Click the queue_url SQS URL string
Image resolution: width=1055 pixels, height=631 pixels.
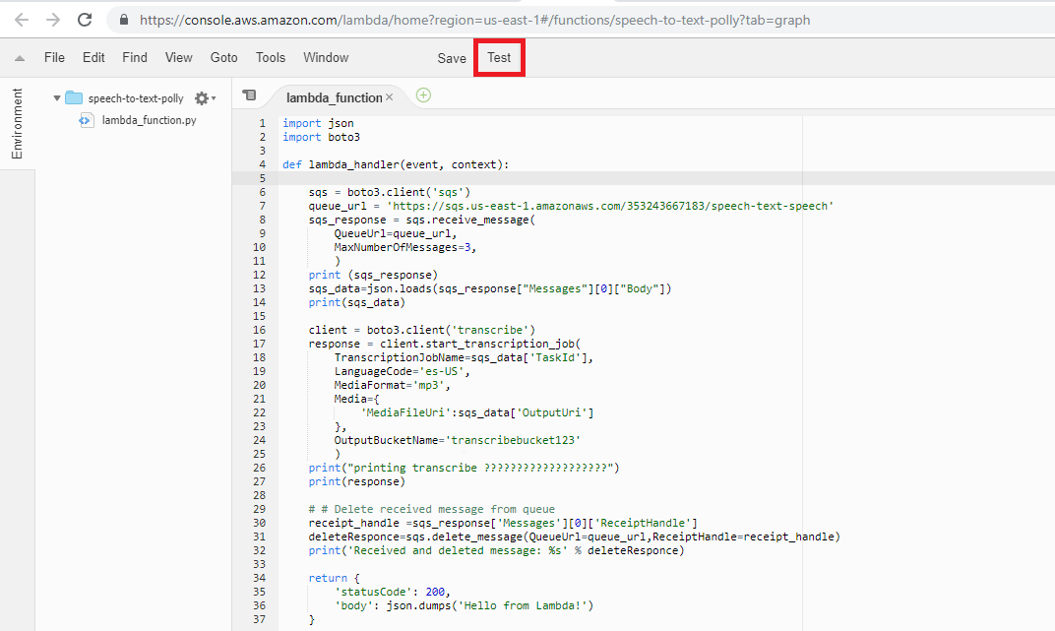610,206
